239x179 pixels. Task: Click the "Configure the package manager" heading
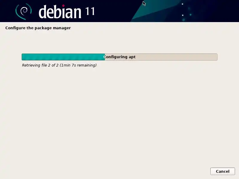point(38,28)
